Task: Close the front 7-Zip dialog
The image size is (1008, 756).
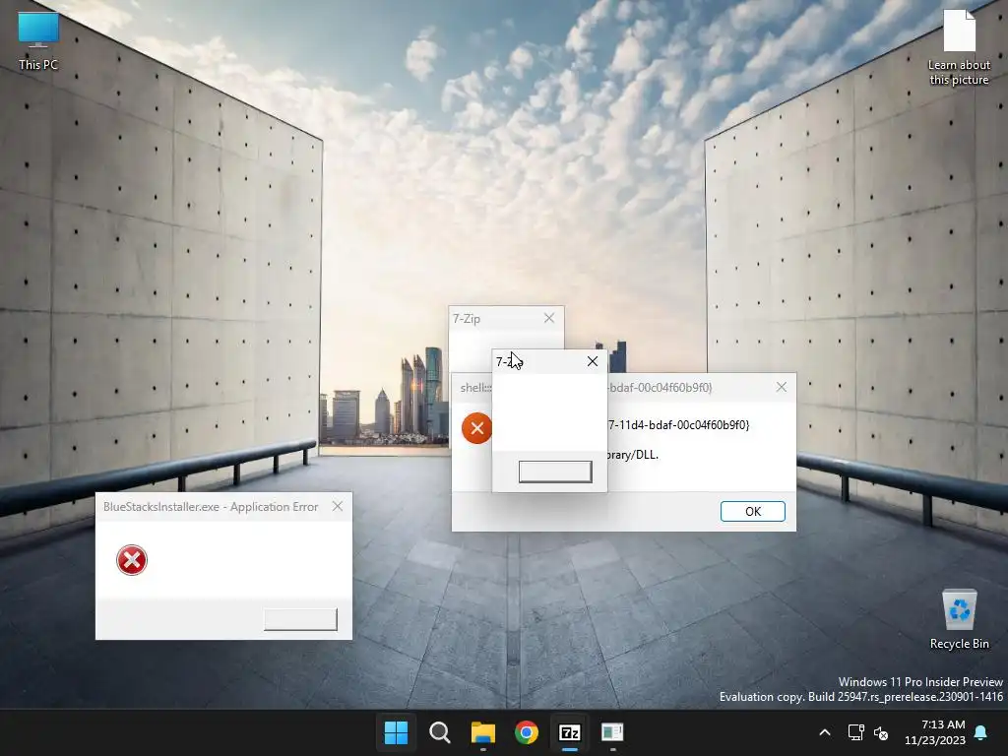Action: 593,362
